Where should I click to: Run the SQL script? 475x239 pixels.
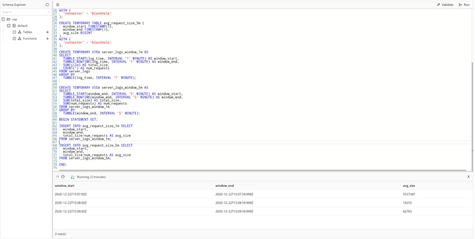coord(464,4)
